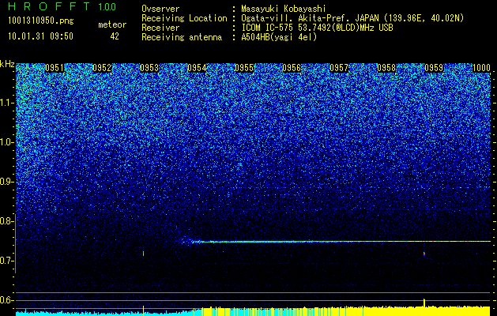This screenshot has width=497, height=316.
Task: Click the 0956 time marker
Action: pyautogui.click(x=292, y=68)
